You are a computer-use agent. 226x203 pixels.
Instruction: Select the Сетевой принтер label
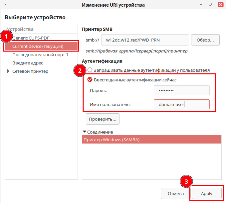(30, 71)
